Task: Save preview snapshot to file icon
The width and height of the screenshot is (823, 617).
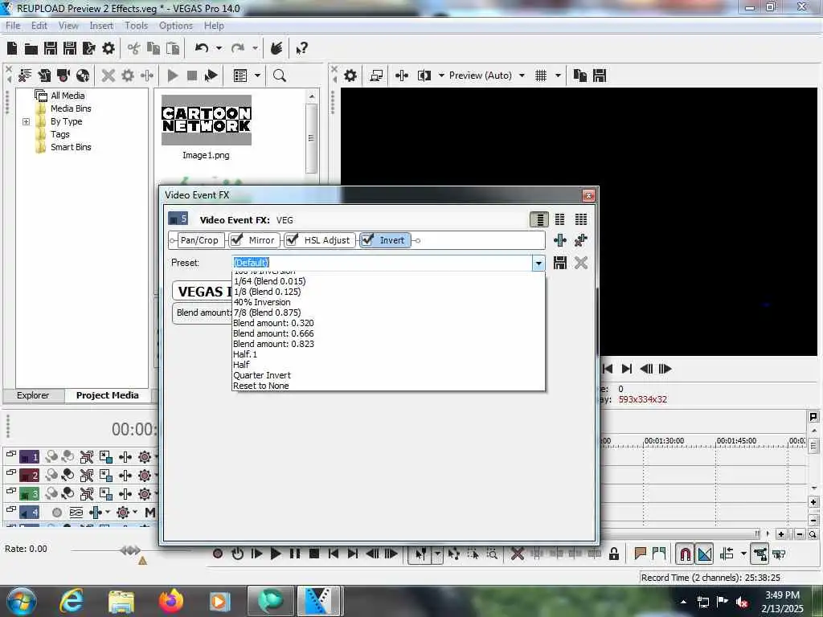Action: pos(600,76)
